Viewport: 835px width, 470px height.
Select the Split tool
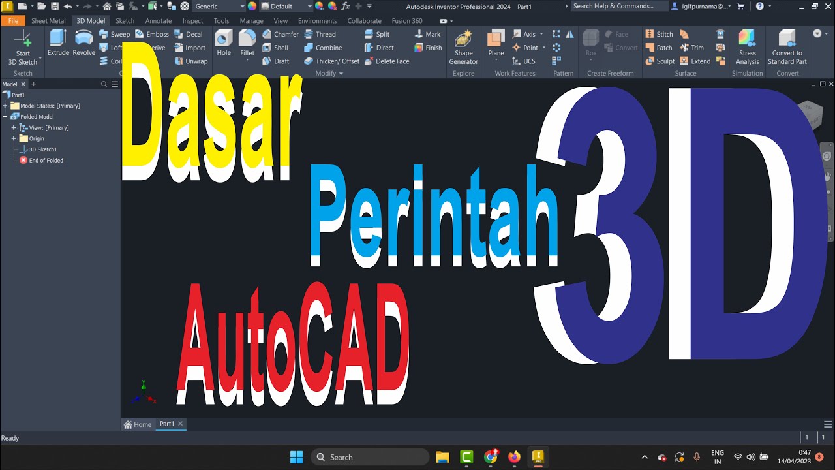click(x=376, y=34)
